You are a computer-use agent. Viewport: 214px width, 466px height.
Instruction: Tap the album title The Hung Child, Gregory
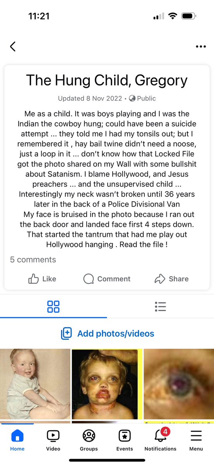point(107,80)
